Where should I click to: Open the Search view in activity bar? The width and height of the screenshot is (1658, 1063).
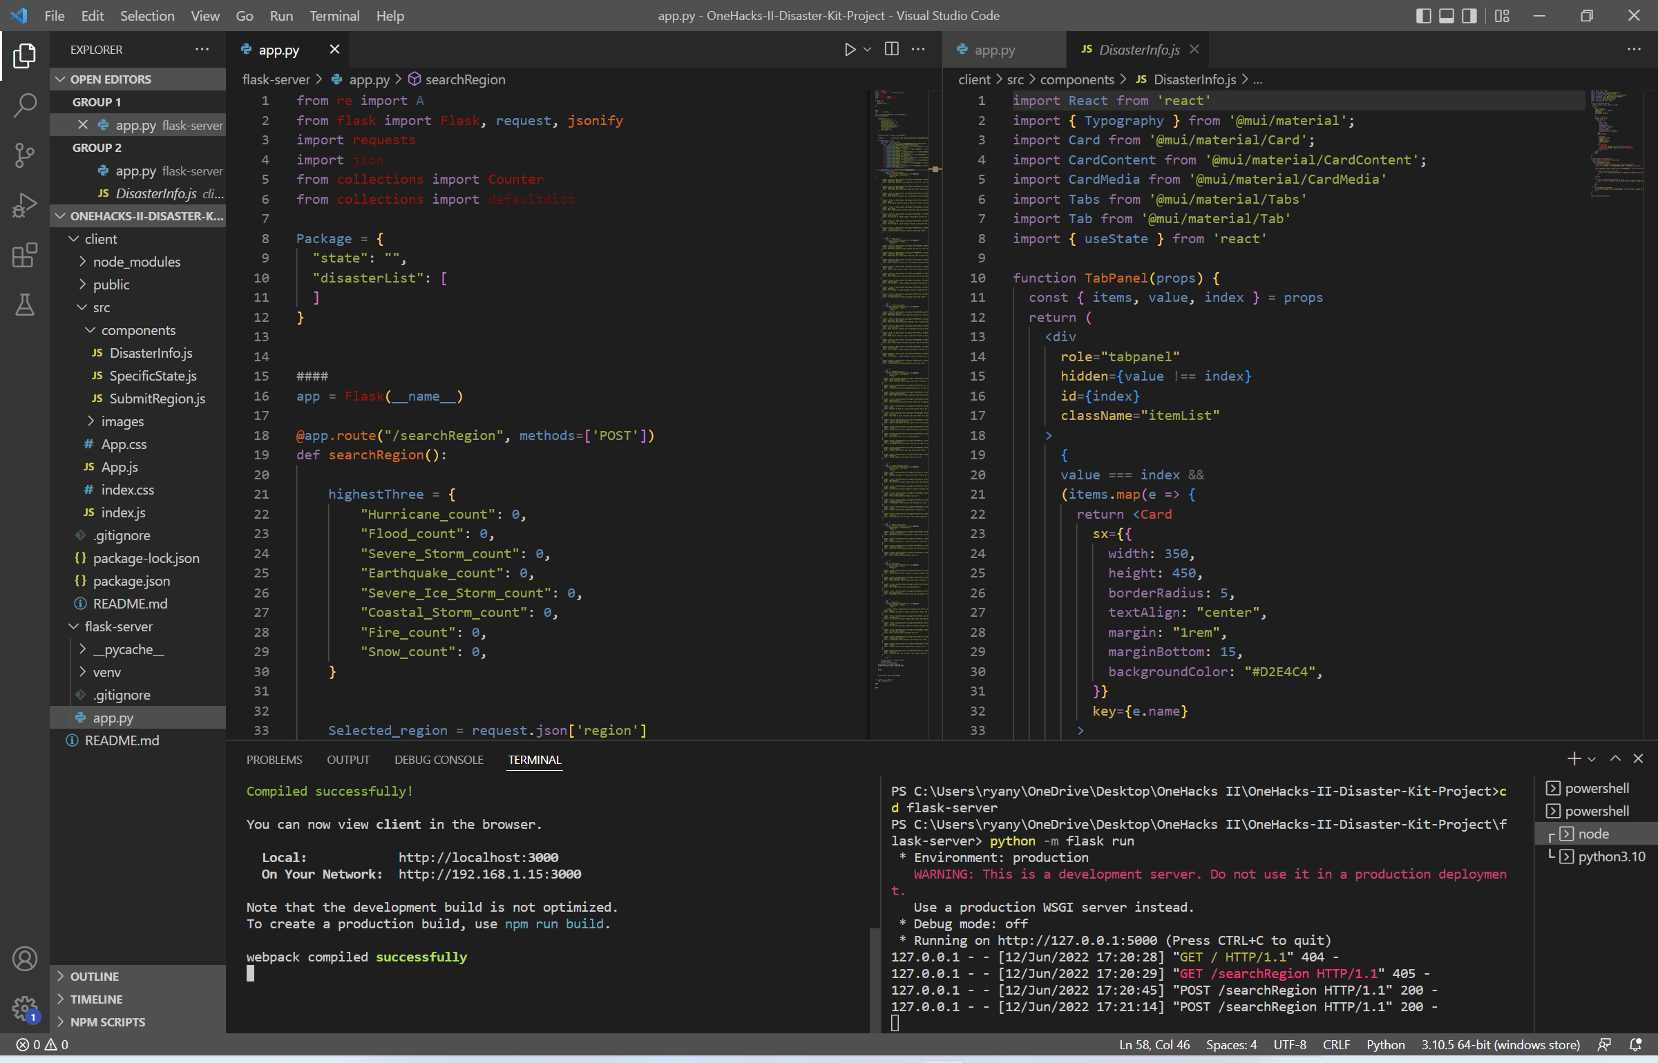click(25, 105)
